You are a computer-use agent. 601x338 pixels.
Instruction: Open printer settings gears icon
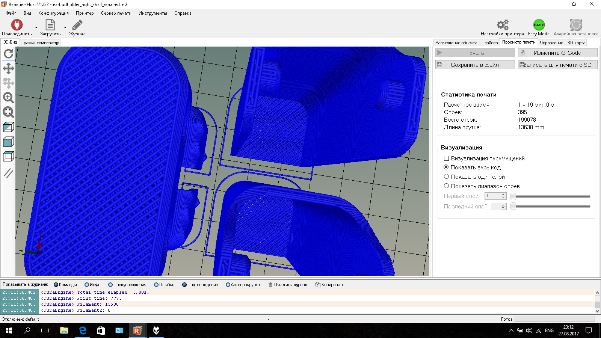[x=502, y=25]
